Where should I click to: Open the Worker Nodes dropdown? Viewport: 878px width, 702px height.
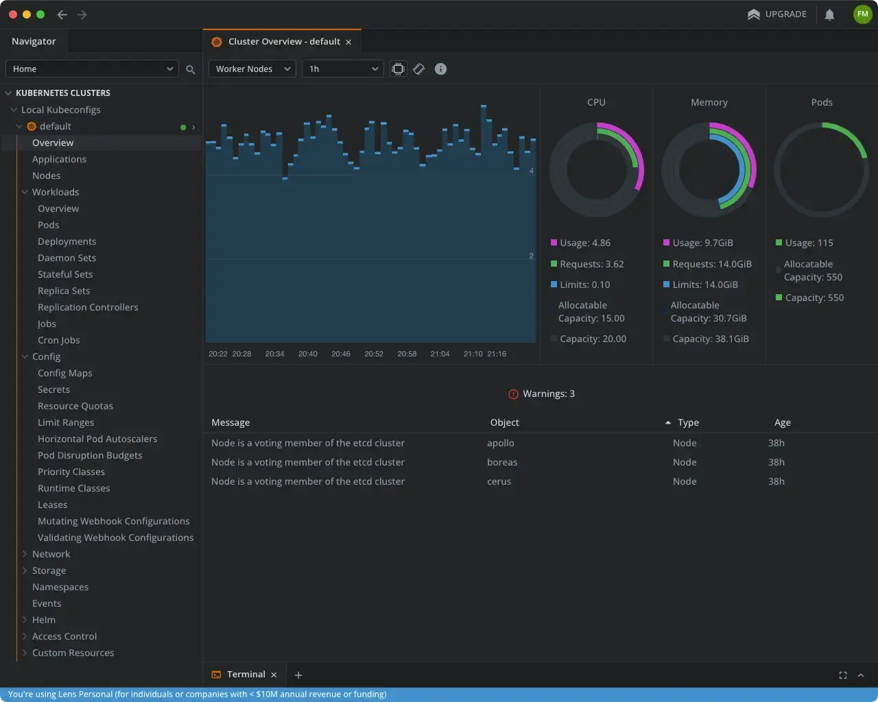(252, 69)
